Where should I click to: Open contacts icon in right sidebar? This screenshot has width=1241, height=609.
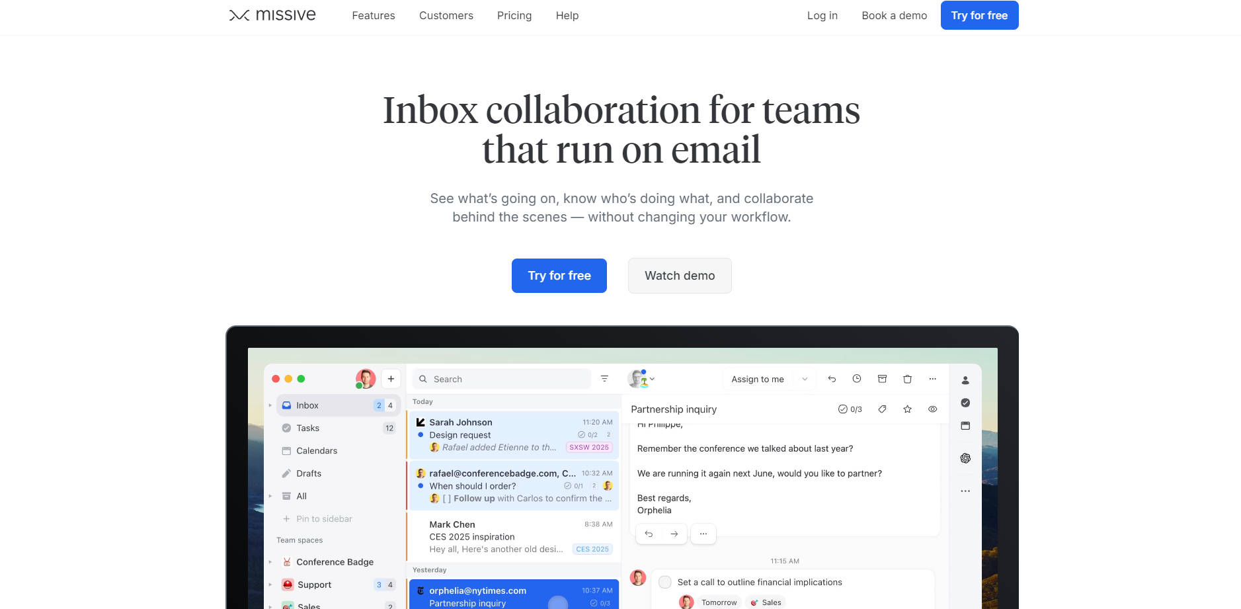[965, 380]
